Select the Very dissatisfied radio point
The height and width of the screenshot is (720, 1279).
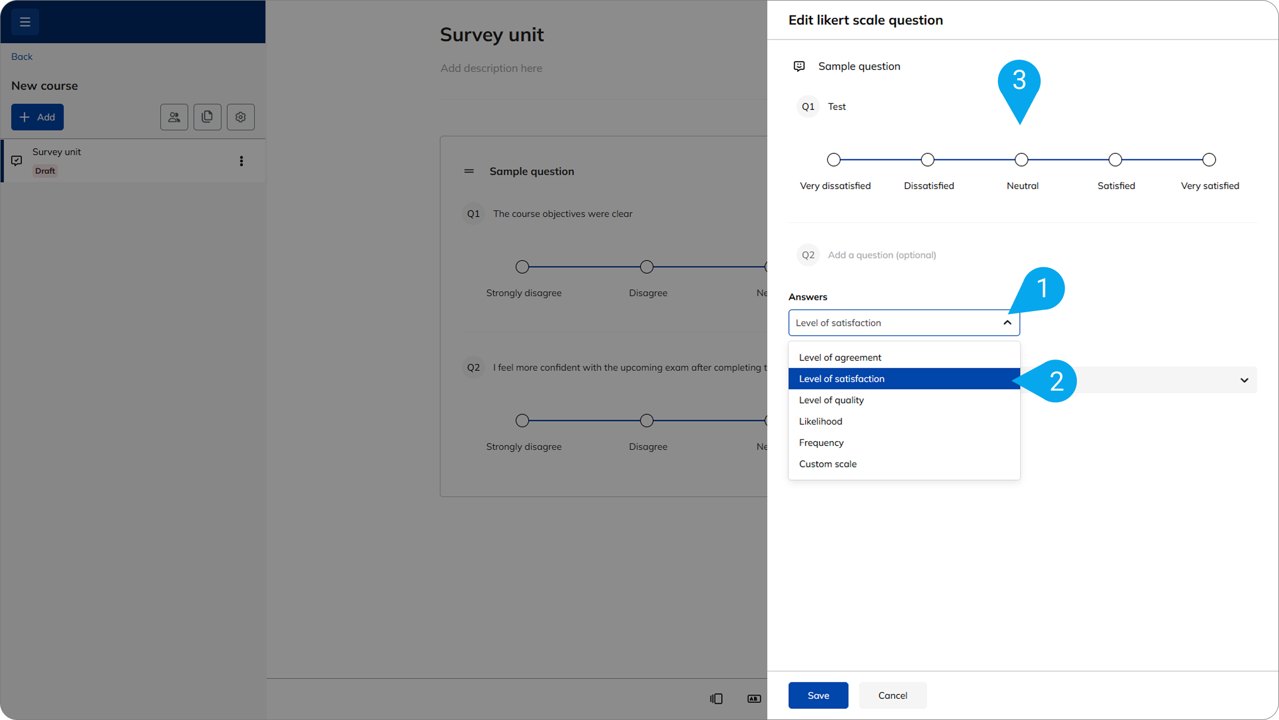click(833, 160)
